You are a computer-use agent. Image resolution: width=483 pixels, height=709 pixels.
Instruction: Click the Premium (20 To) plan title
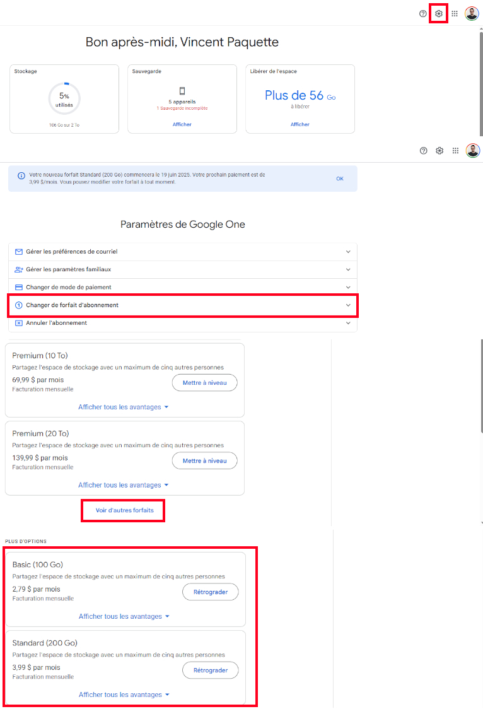40,433
